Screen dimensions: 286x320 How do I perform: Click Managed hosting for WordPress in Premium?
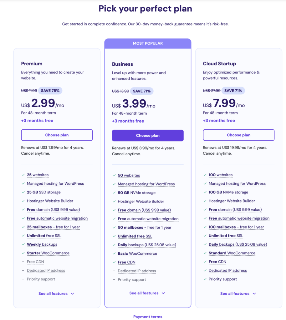(55, 184)
